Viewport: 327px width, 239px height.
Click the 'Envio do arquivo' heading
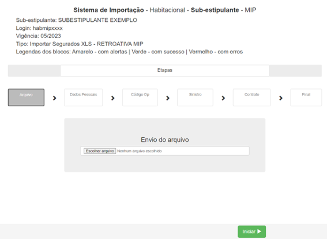[x=165, y=140]
